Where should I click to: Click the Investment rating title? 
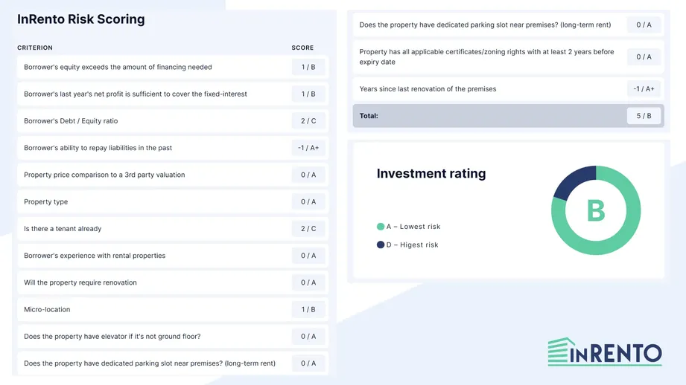pyautogui.click(x=431, y=173)
